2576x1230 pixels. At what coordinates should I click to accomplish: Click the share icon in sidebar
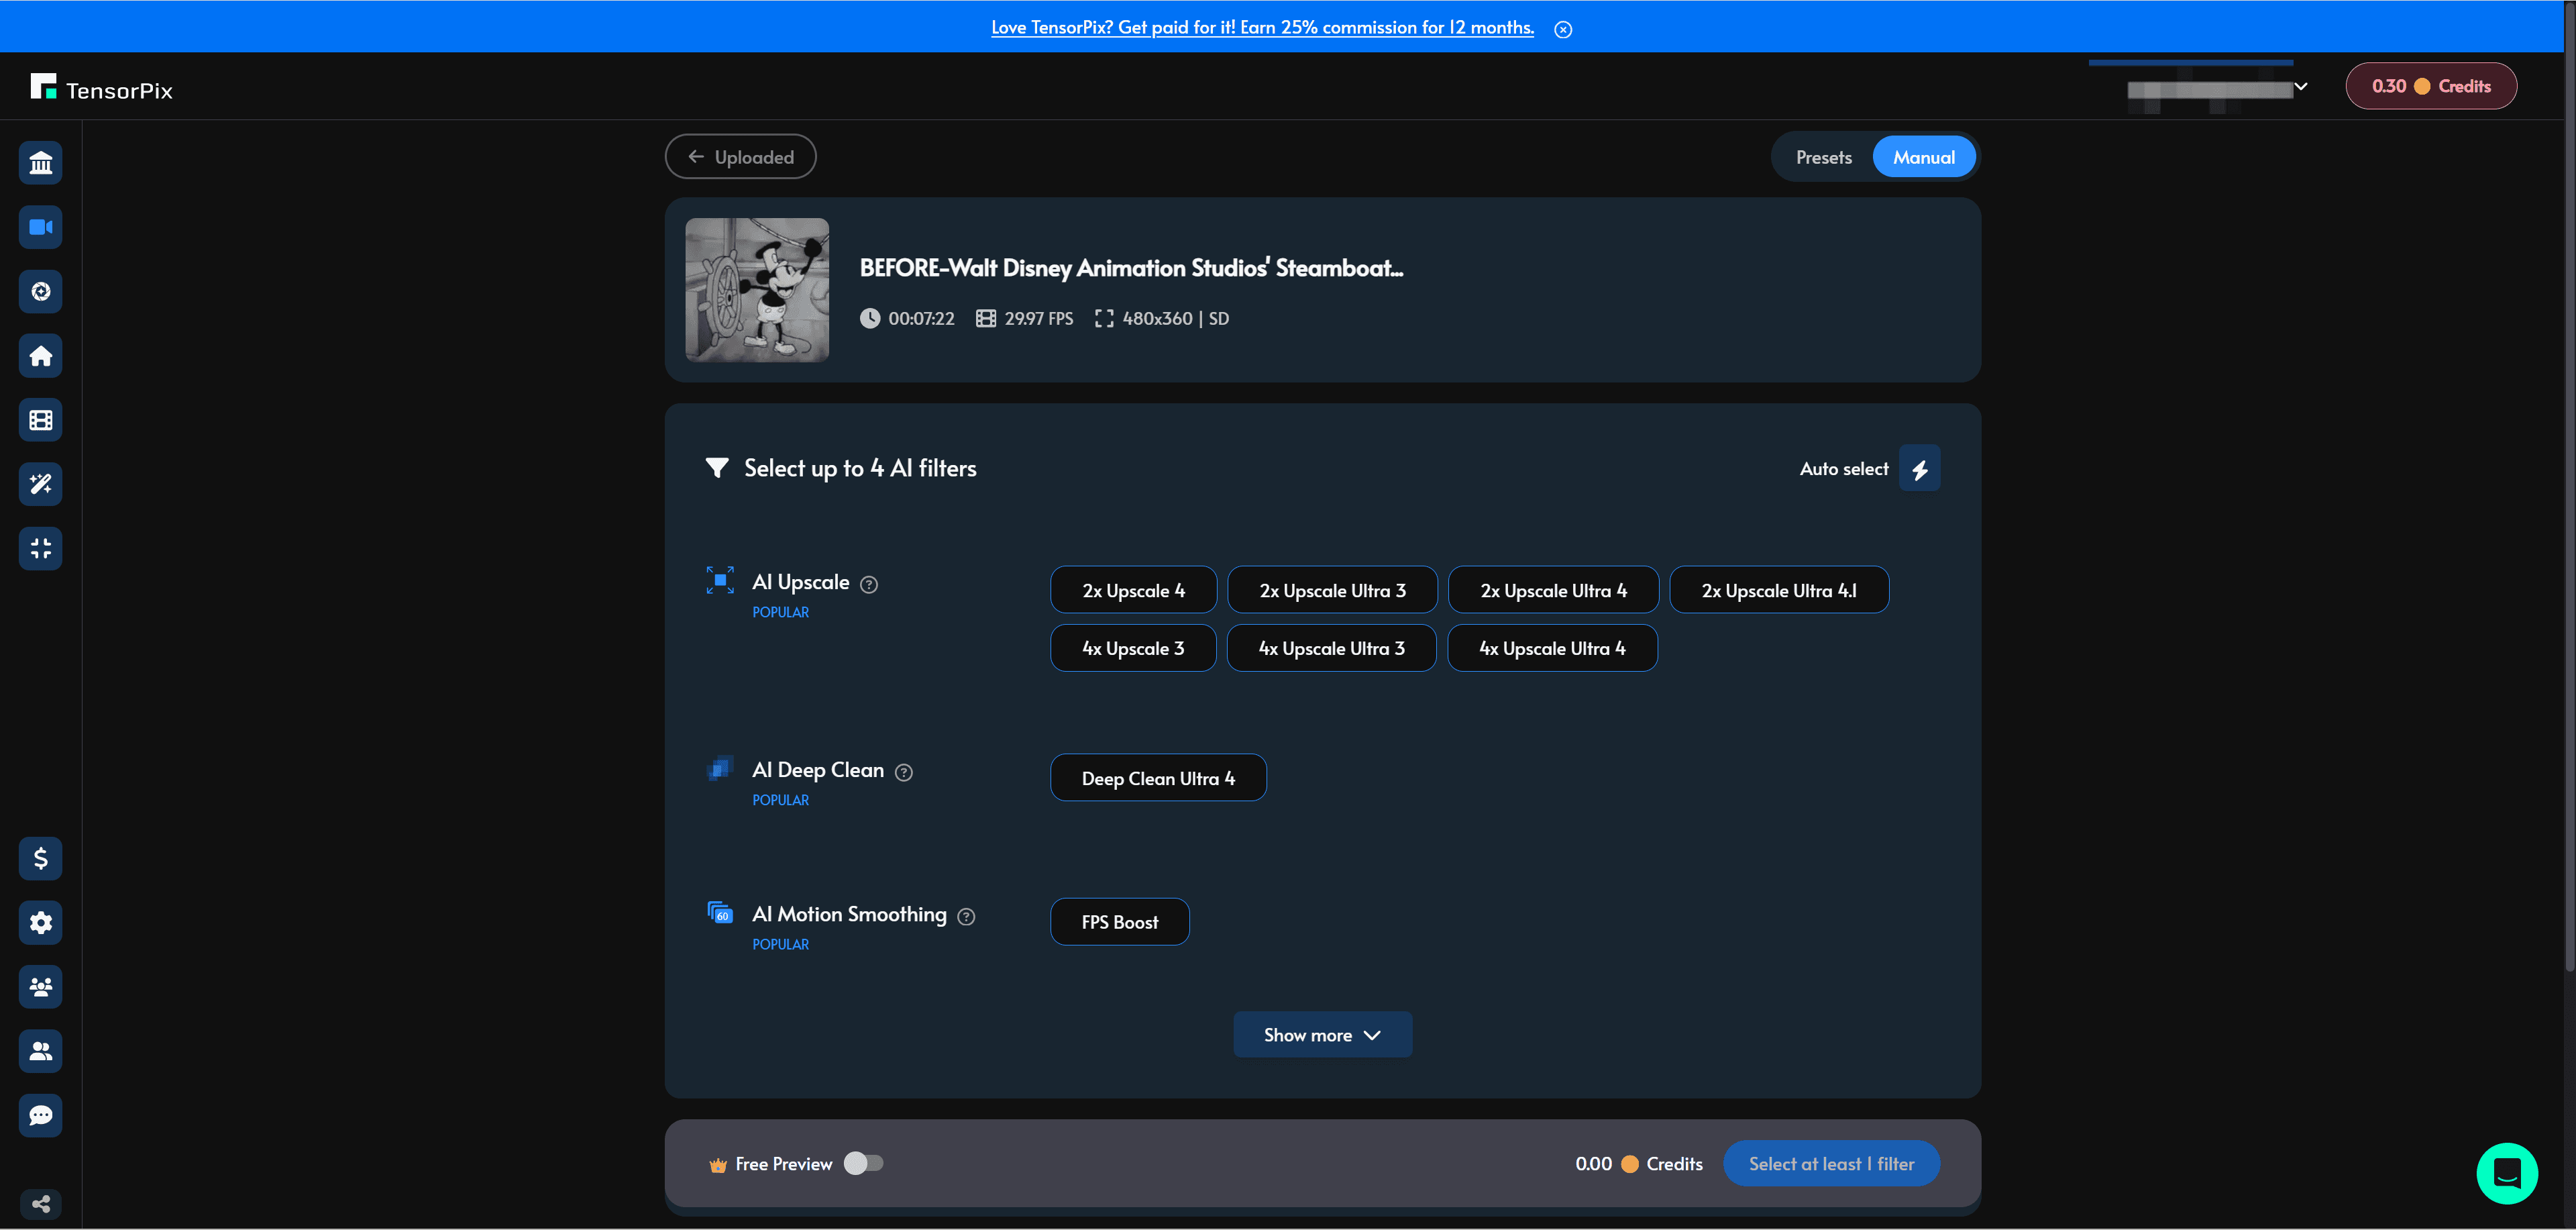(41, 1203)
